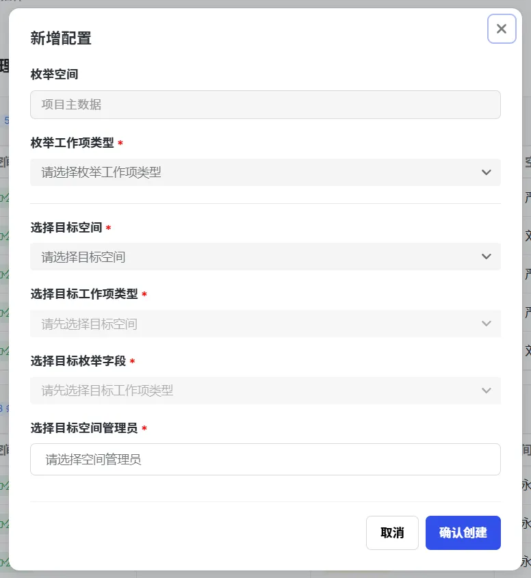
Task: Confirm with the 确认创建 button
Action: click(x=463, y=533)
